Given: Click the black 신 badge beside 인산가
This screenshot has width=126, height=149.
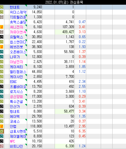Looking at the screenshot, I should click(2, 107).
